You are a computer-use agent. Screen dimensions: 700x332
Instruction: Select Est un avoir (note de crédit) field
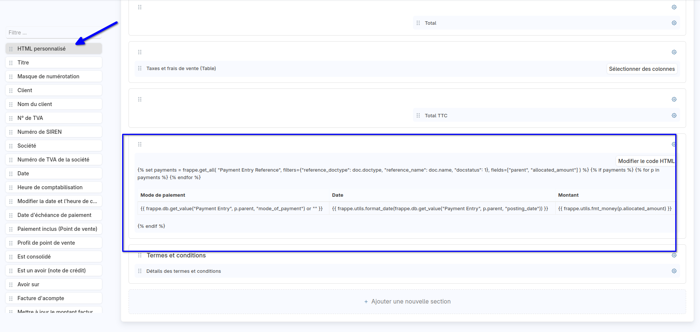point(54,271)
